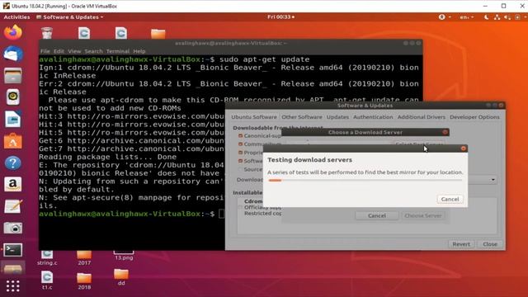Open the Text Editor dock icon
528x297 pixels.
[x=13, y=206]
